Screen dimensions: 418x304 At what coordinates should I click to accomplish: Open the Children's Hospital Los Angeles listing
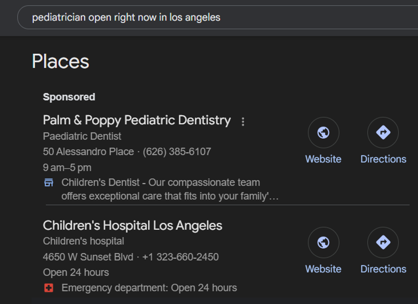coord(132,225)
